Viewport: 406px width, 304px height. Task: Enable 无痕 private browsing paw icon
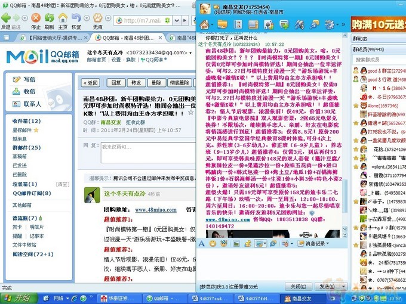click(98, 18)
